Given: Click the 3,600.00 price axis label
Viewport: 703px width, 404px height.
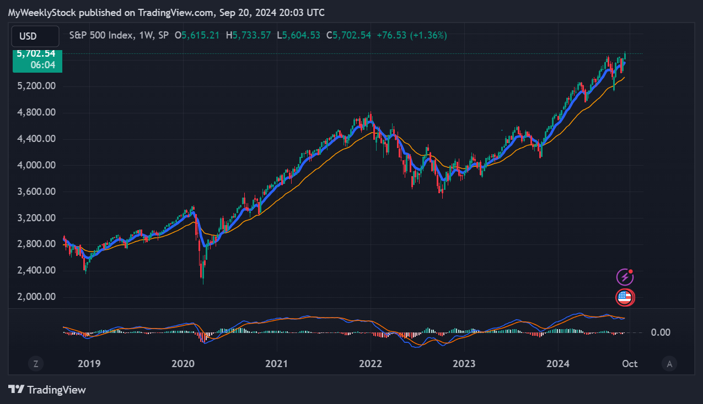Looking at the screenshot, I should 36,192.
